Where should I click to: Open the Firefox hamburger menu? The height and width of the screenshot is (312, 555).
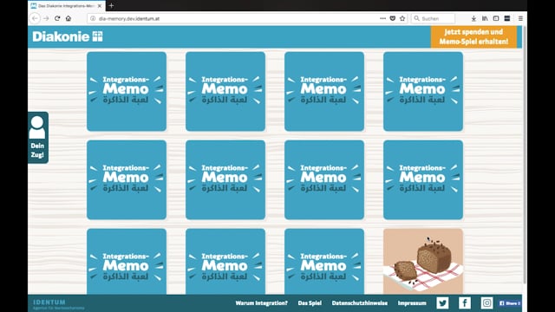coord(520,18)
